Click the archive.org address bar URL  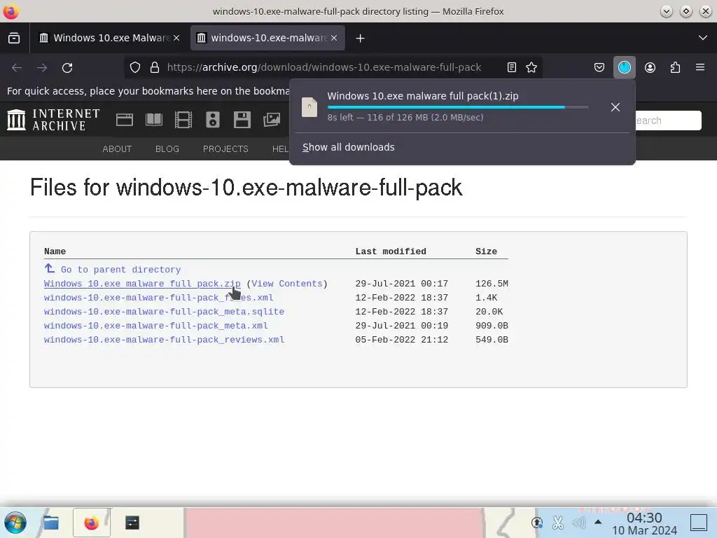(323, 68)
